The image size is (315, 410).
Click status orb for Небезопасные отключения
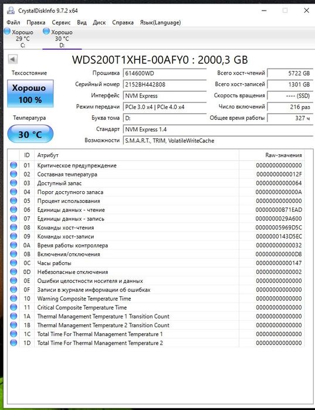13,272
